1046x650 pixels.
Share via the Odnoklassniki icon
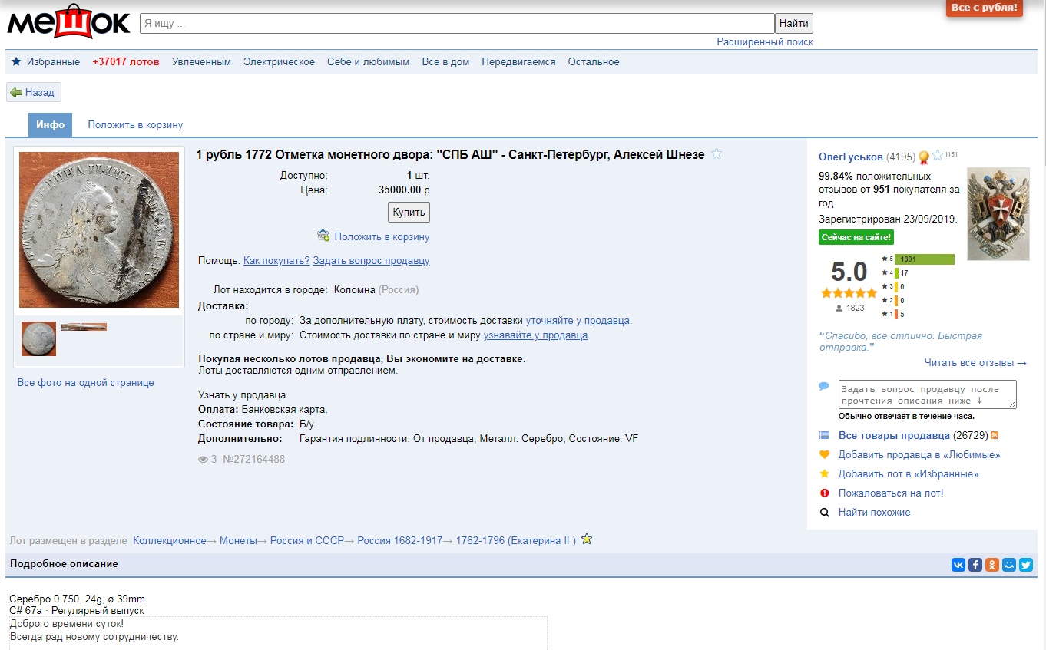(992, 565)
